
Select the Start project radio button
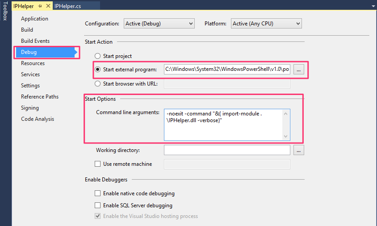point(97,56)
